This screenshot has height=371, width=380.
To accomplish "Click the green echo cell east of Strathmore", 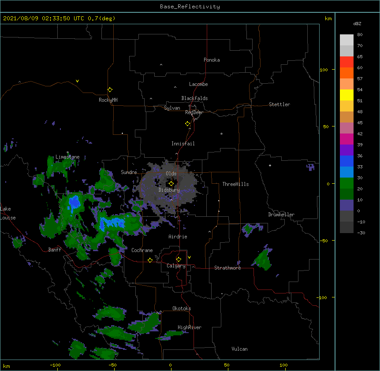I will click(263, 260).
